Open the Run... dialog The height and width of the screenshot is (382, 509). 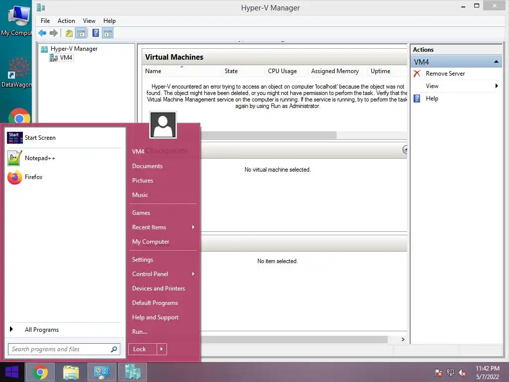140,332
